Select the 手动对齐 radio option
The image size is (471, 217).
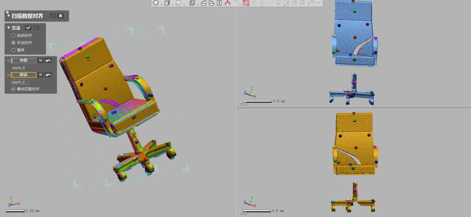coord(13,43)
